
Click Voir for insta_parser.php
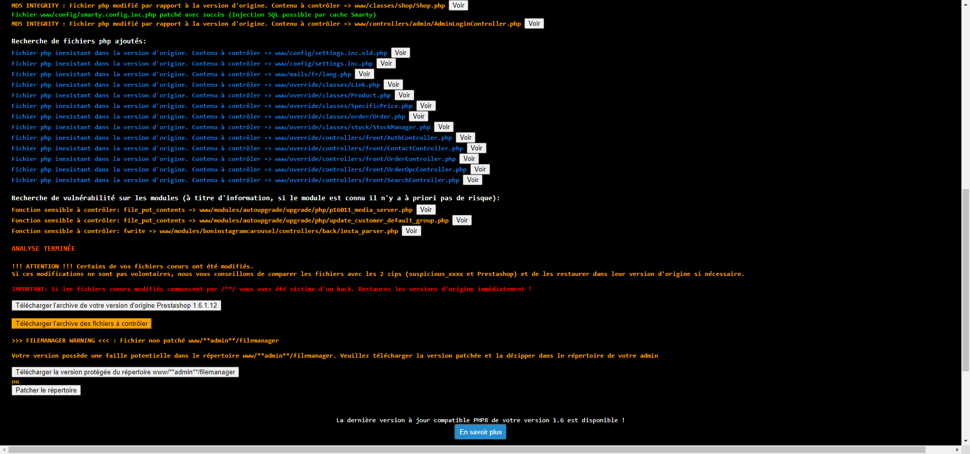(x=411, y=231)
